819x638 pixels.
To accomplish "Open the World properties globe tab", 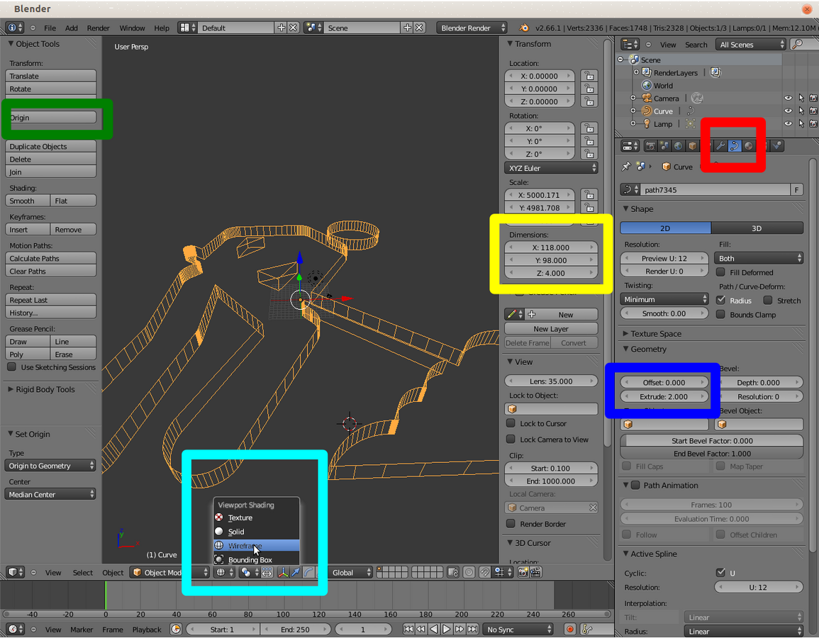I will coord(679,146).
